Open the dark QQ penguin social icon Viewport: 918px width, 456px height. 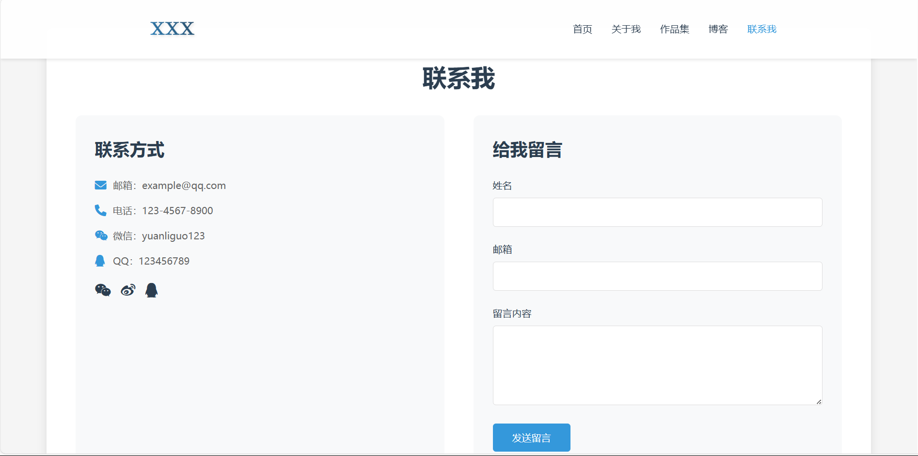pyautogui.click(x=152, y=290)
